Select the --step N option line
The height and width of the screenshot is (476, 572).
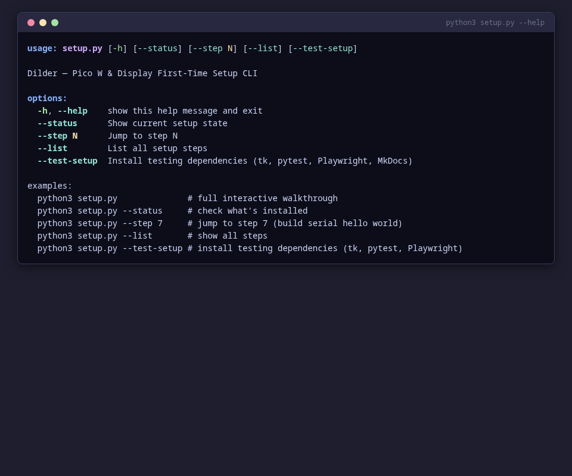pos(56,136)
